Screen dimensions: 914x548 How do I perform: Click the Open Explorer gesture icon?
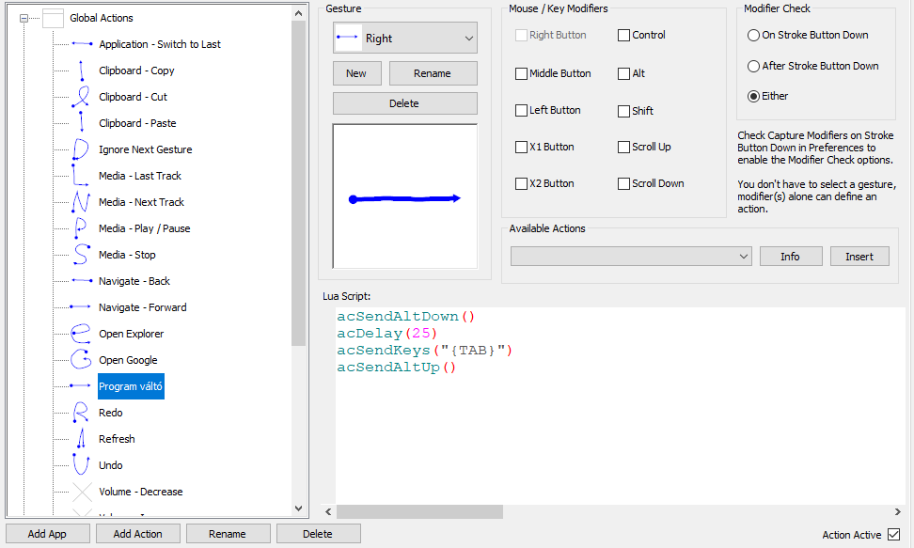(82, 334)
